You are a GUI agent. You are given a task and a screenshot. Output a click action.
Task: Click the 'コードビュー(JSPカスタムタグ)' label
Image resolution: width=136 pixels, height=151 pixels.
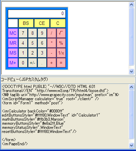[x=24, y=79]
